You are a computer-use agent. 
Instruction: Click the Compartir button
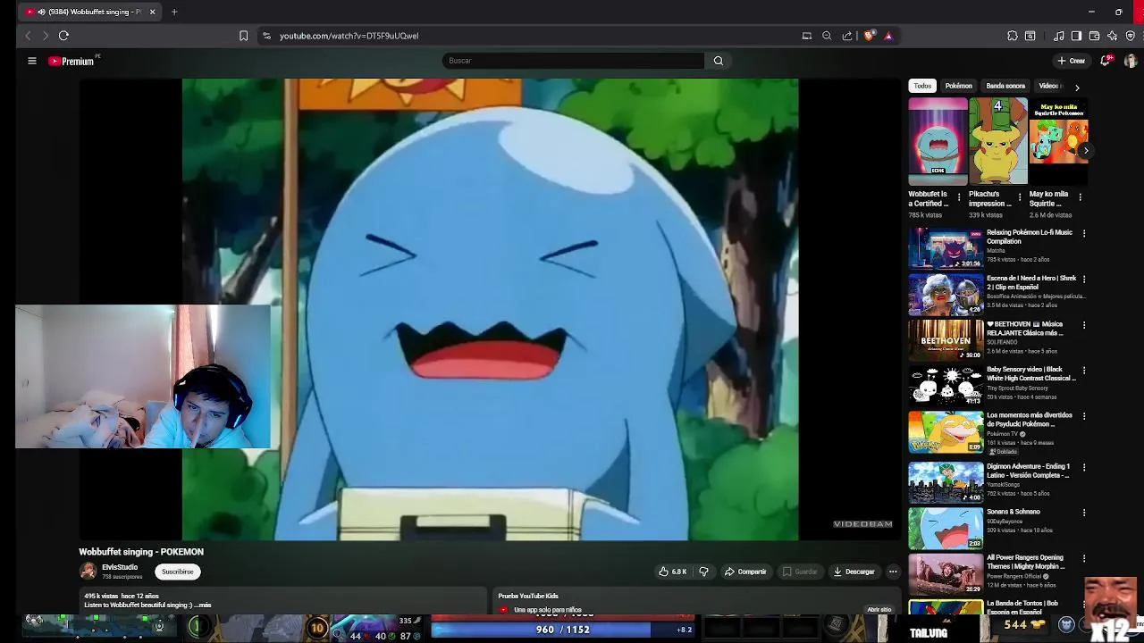point(745,572)
